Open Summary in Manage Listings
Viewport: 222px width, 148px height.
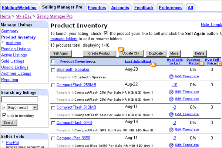10,31
